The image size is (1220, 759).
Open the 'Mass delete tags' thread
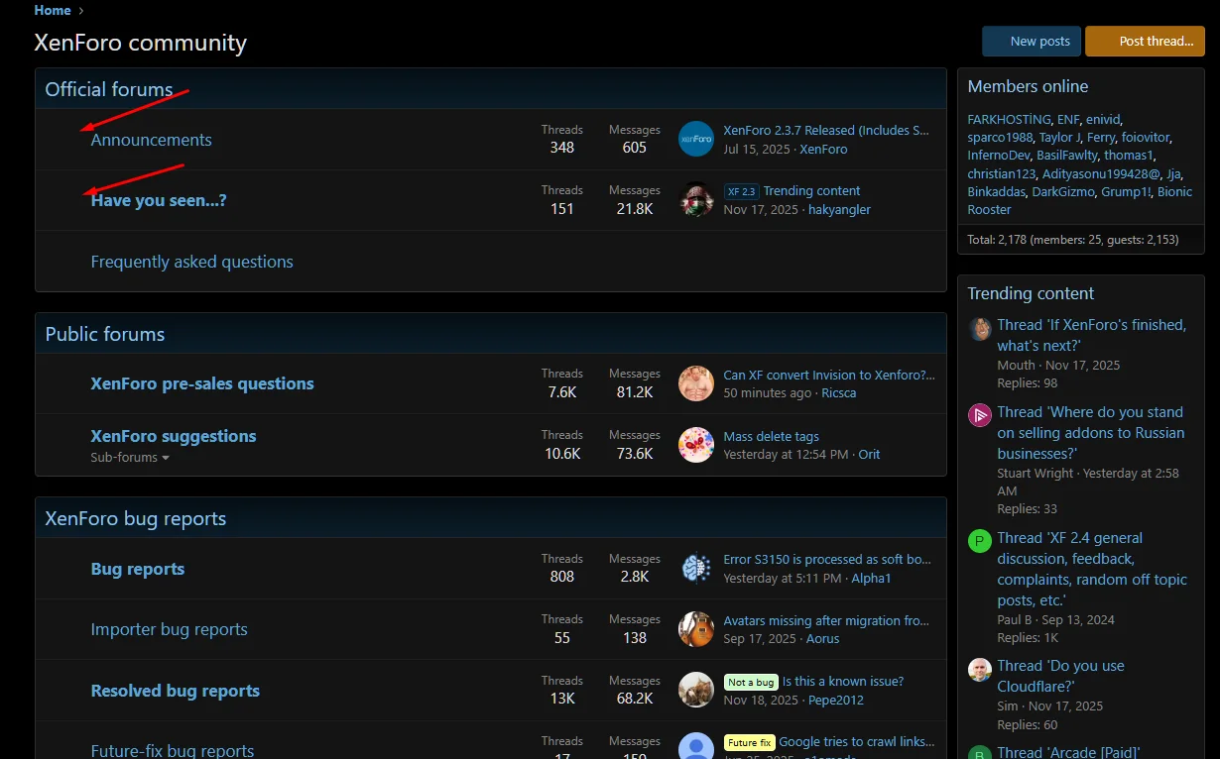[772, 434]
